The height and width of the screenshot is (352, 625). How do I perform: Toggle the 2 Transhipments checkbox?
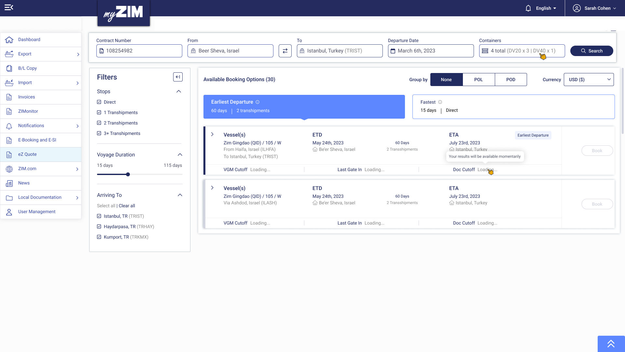point(99,123)
